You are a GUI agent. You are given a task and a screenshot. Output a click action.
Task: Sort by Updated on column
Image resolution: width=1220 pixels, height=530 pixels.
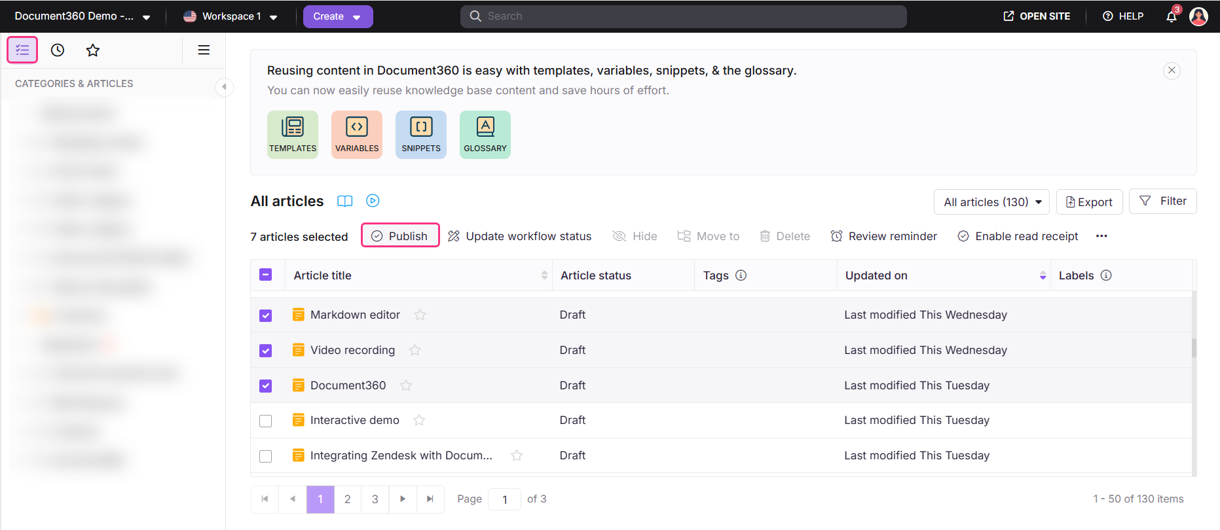(1043, 275)
